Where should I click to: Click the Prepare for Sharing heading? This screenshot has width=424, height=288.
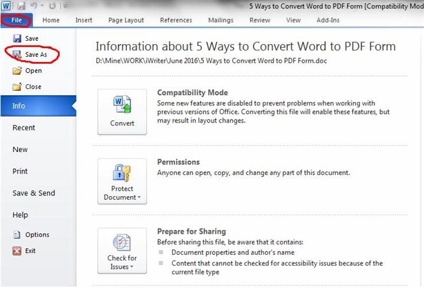[191, 231]
